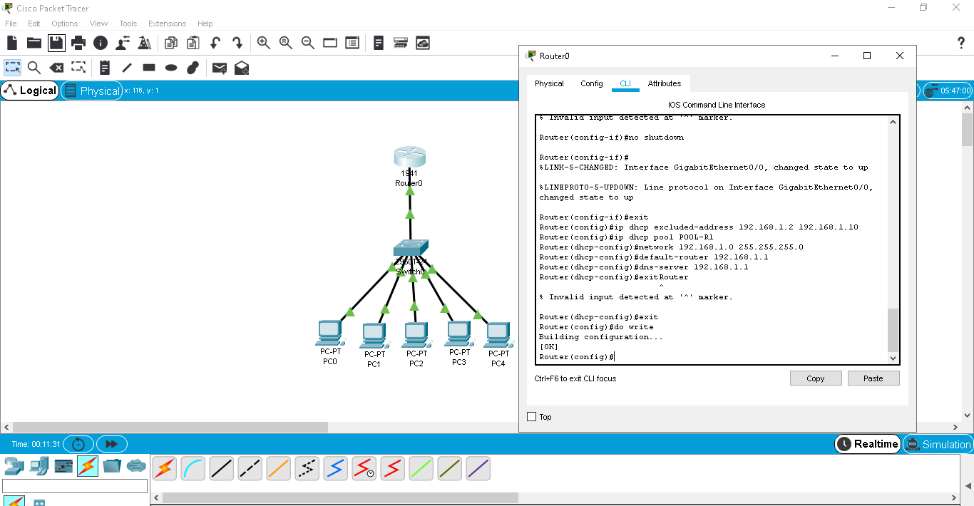Switch to Logical workspace view
Screen dimensions: 974x506
pos(29,91)
